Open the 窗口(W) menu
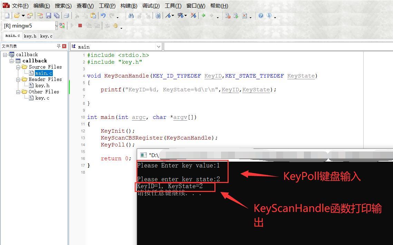The width and height of the screenshot is (393, 245). [x=196, y=6]
